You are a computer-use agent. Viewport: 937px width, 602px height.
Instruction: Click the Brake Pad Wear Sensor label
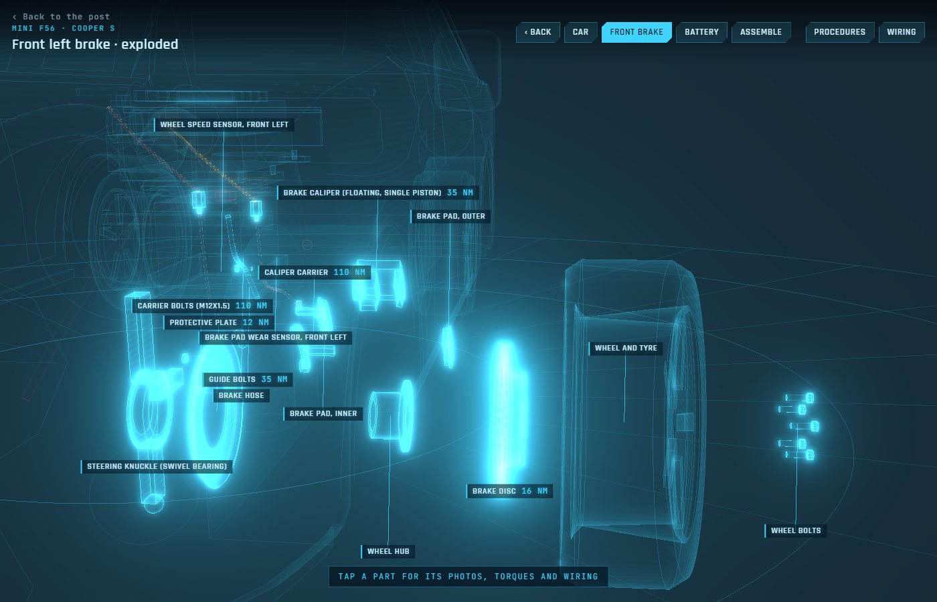pyautogui.click(x=275, y=337)
